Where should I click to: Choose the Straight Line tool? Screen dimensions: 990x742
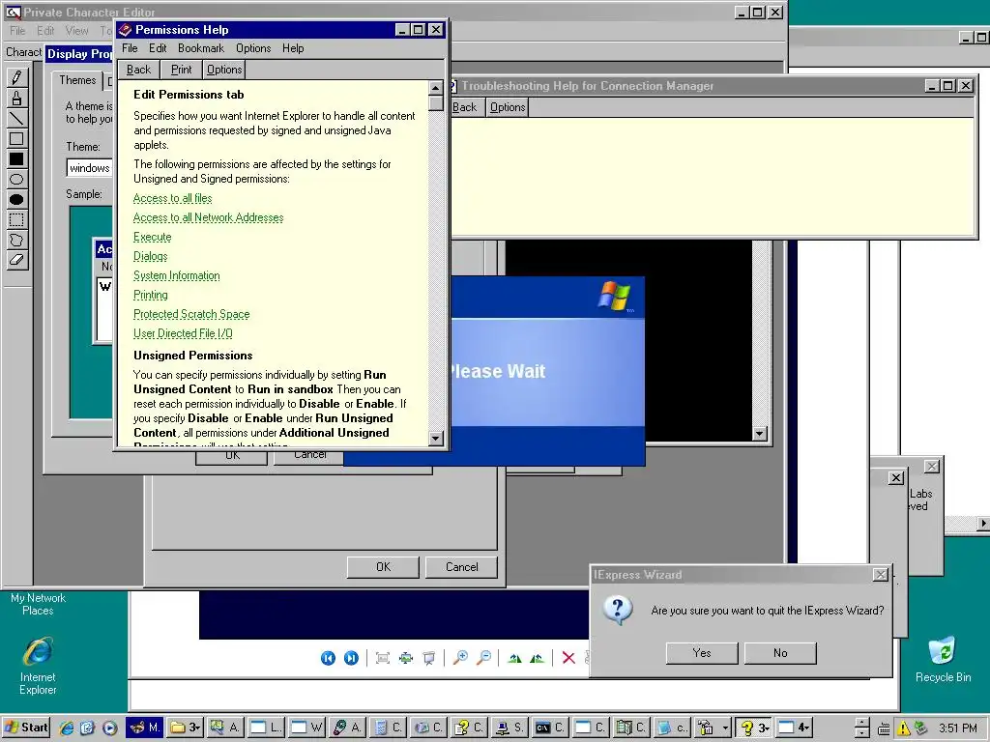point(17,118)
